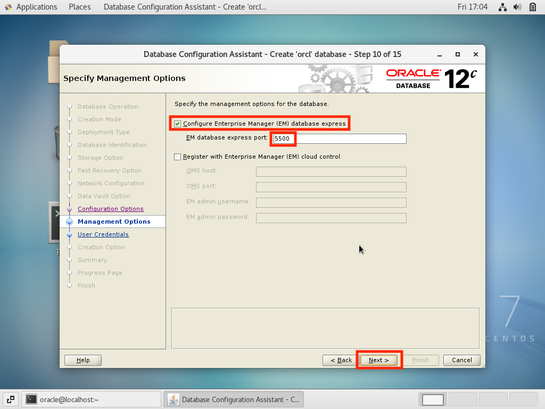This screenshot has width=545, height=409.
Task: Uncheck Configure Enterprise Manager database express
Action: pyautogui.click(x=178, y=124)
